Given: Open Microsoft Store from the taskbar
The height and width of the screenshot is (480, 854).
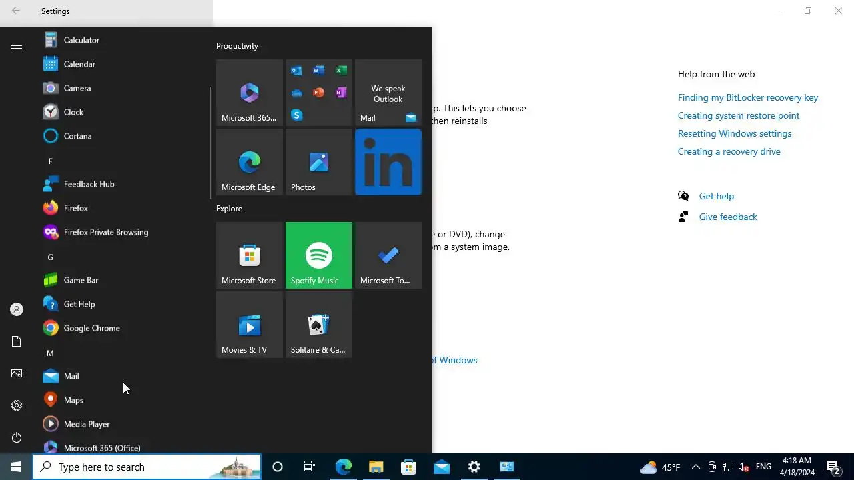Looking at the screenshot, I should (408, 467).
